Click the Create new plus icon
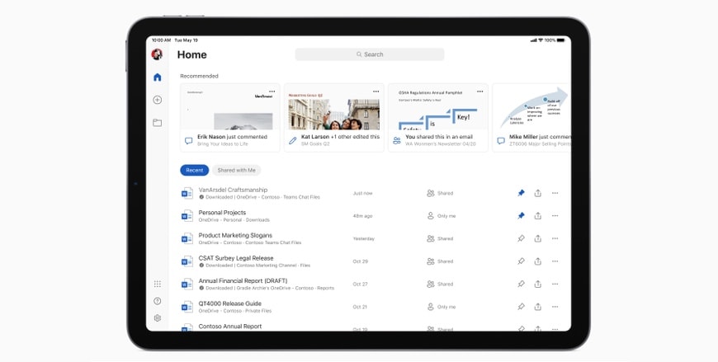This screenshot has height=362, width=718. click(x=157, y=100)
